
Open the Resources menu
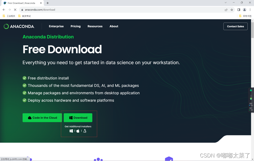[x=95, y=26]
